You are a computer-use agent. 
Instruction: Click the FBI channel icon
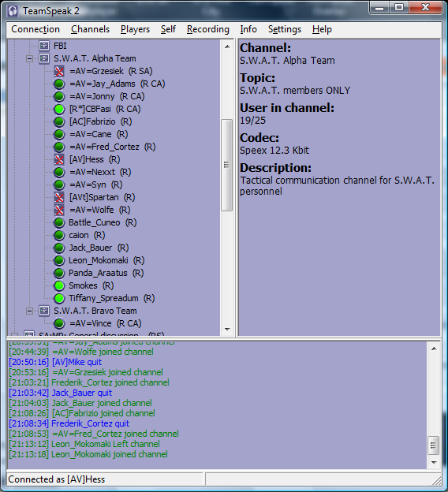(x=44, y=46)
